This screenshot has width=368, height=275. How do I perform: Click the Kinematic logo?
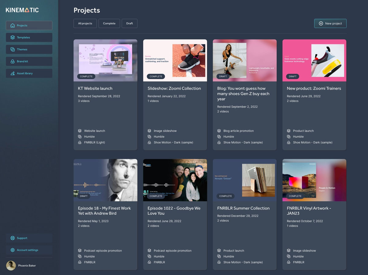coord(22,10)
